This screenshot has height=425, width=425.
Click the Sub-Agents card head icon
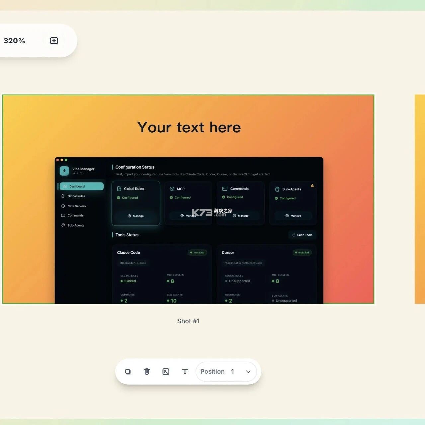[277, 189]
